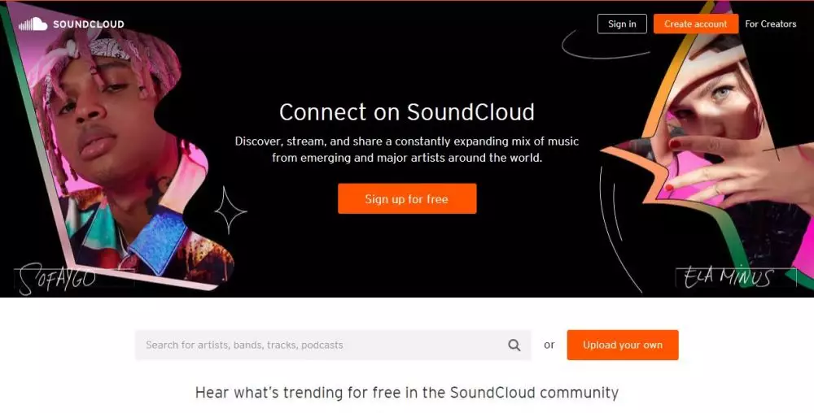
Task: Click the Create account button
Action: (696, 24)
